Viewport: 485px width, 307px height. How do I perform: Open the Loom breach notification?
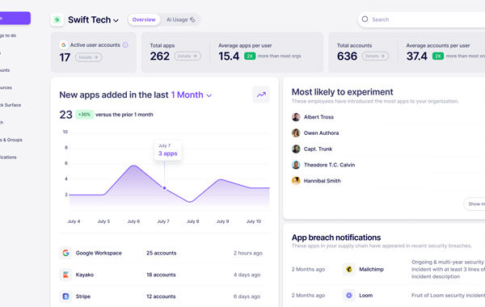click(x=388, y=295)
